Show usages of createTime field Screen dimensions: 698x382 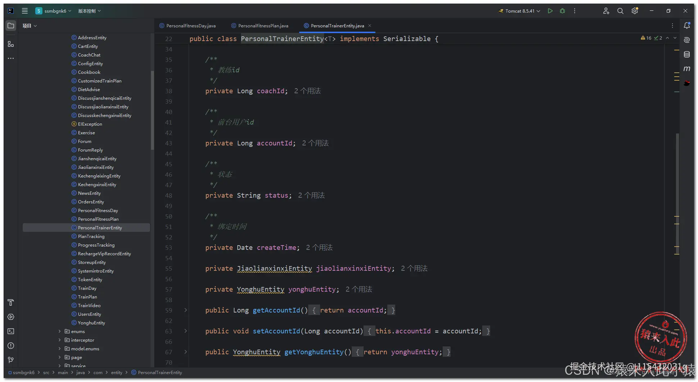319,247
